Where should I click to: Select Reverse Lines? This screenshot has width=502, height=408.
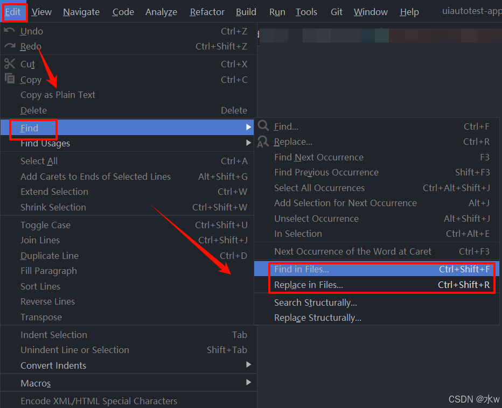pyautogui.click(x=128, y=301)
